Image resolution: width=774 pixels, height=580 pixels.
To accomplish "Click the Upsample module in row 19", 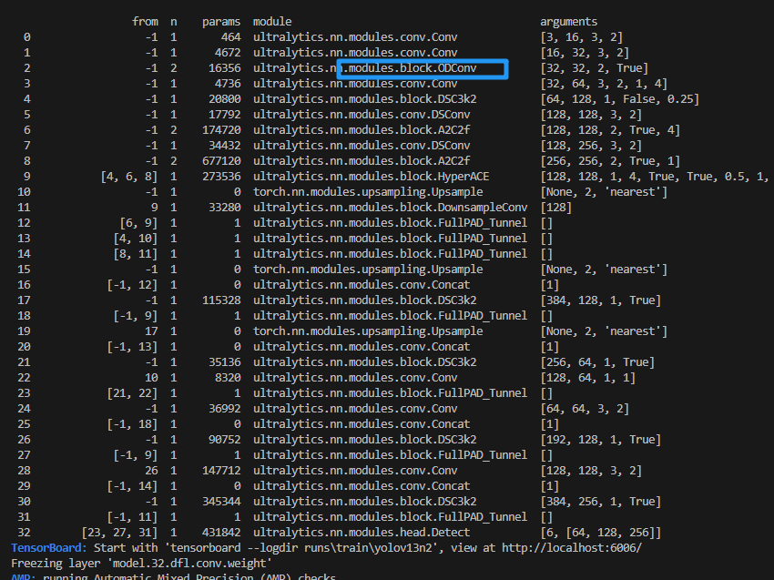I will (368, 331).
